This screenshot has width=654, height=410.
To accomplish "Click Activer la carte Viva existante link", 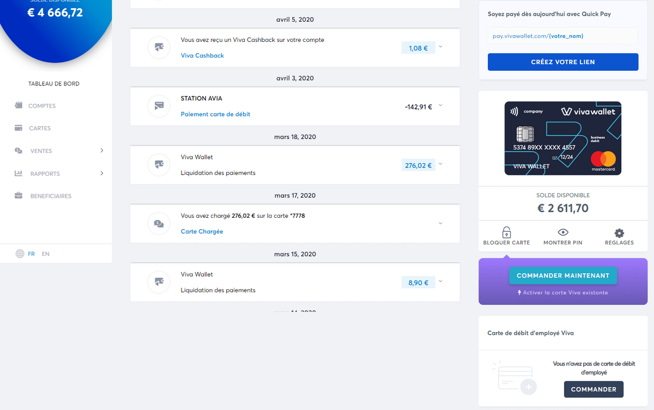I will (563, 292).
